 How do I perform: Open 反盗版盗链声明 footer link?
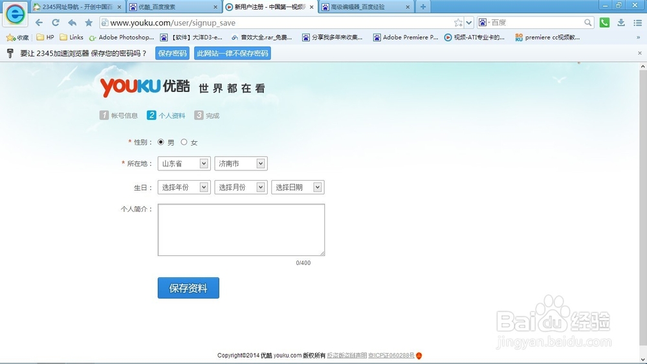[347, 356]
